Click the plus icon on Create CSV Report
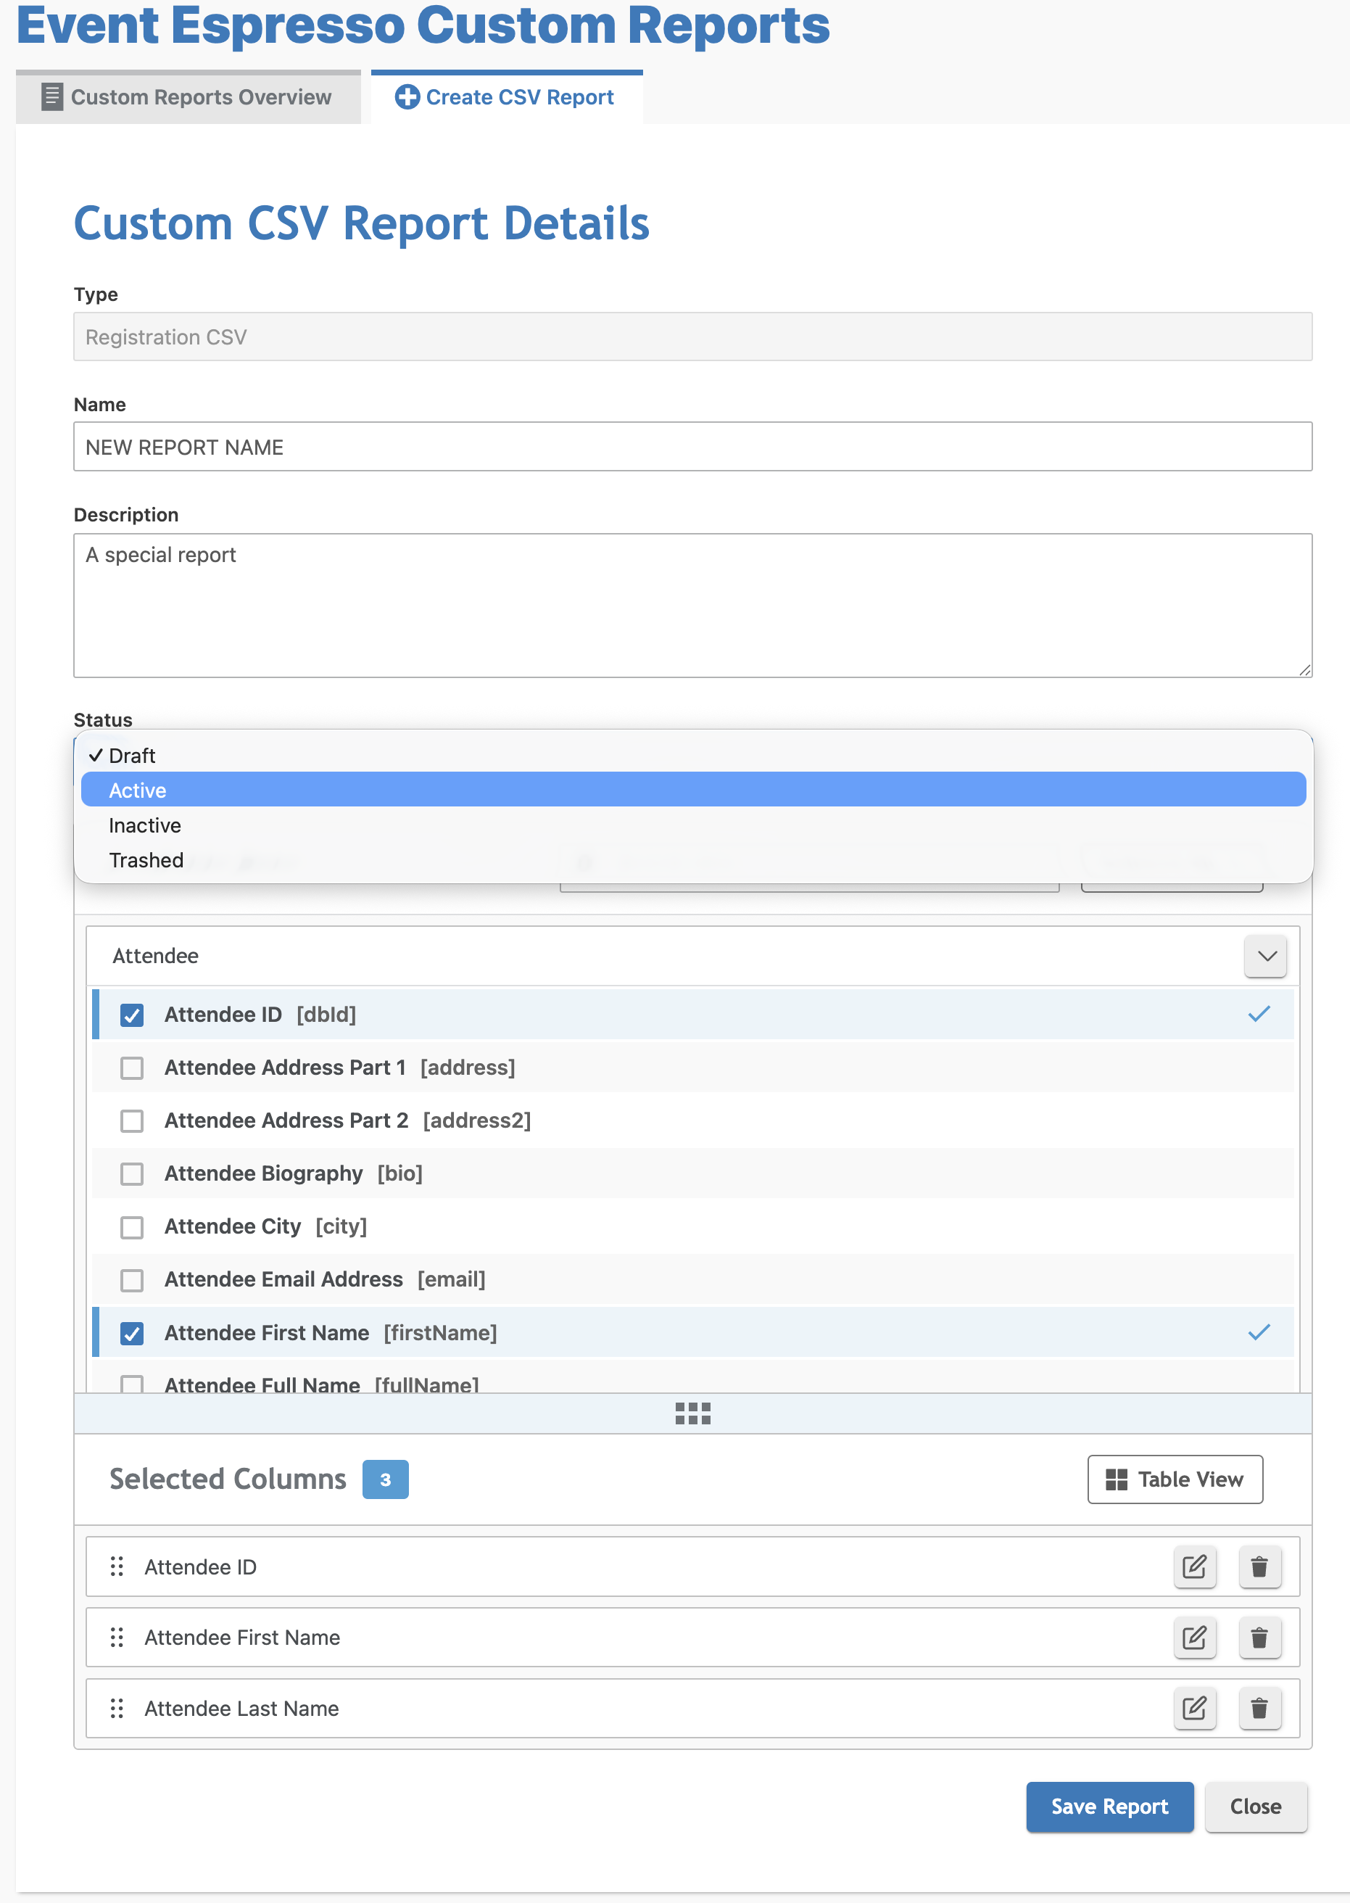1350x1903 pixels. point(407,97)
